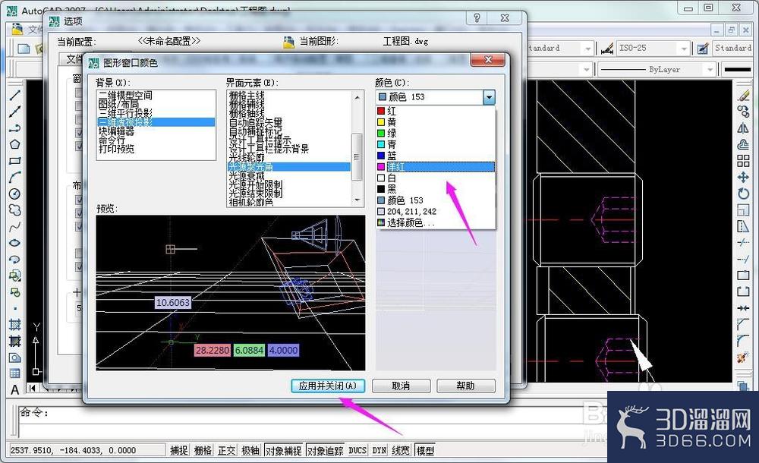The image size is (759, 463).
Task: Click scroll-up arrow of 界面元素 list
Action: [357, 97]
